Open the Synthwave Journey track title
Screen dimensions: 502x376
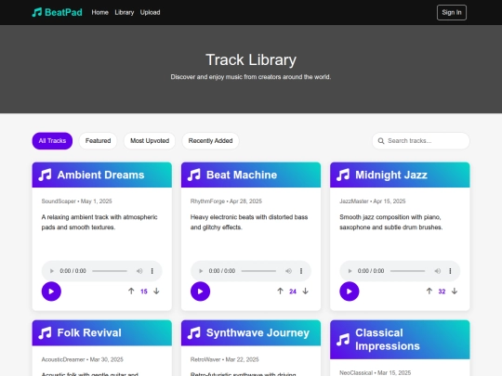click(x=258, y=333)
